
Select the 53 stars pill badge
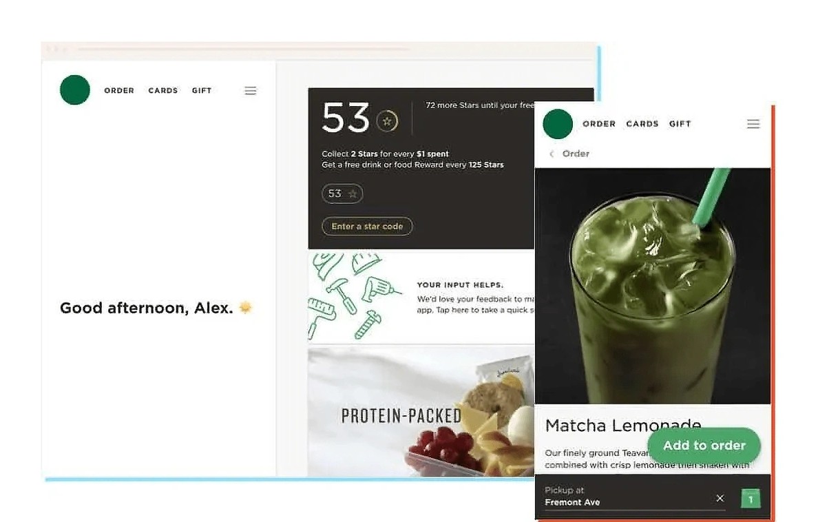[x=342, y=194]
